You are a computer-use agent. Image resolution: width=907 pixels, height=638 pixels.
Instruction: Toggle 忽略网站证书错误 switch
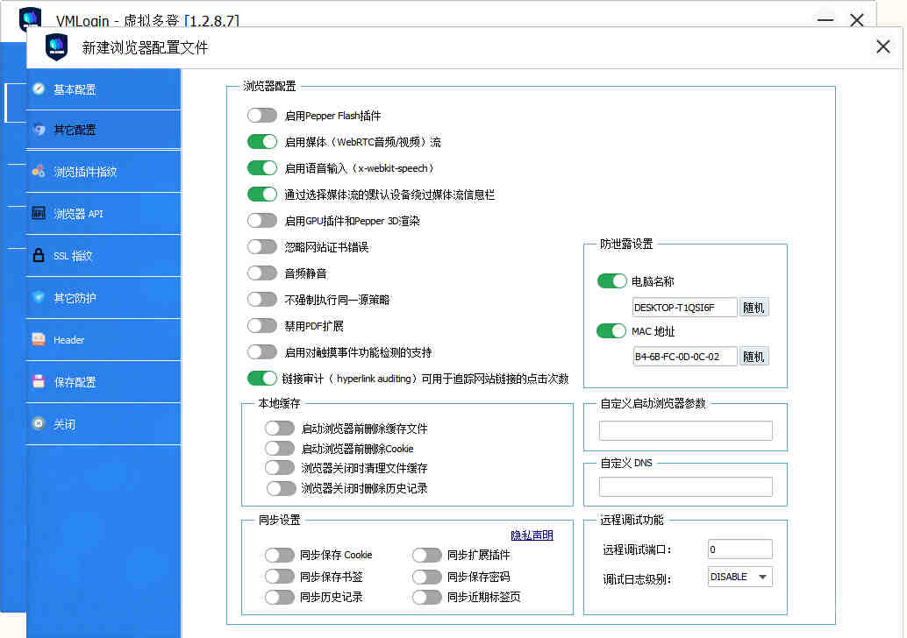(x=262, y=247)
